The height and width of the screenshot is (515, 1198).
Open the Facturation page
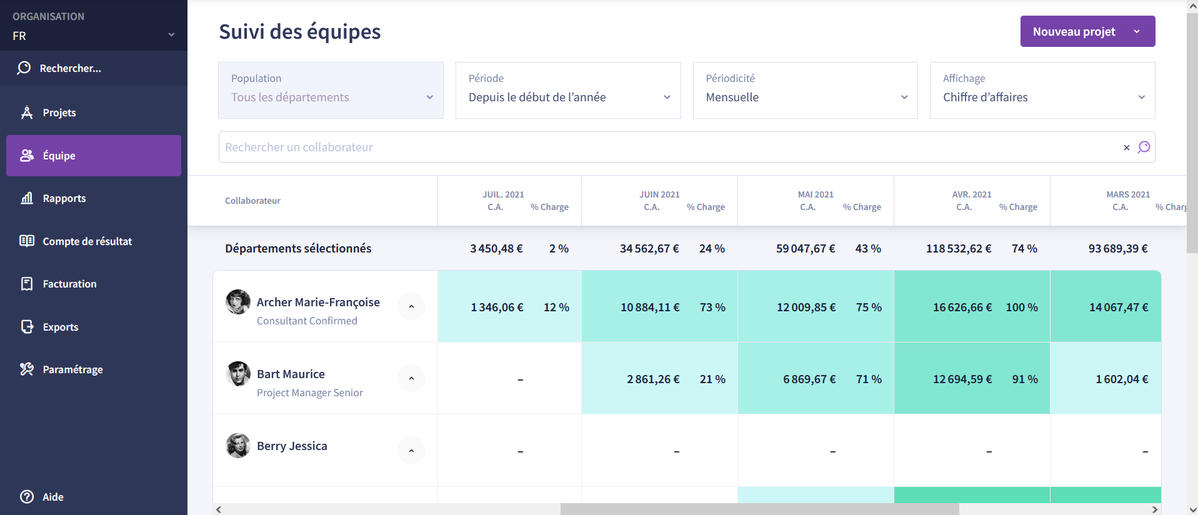pyautogui.click(x=94, y=284)
